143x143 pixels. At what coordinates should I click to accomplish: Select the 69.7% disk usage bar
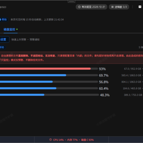[x=49, y=75]
